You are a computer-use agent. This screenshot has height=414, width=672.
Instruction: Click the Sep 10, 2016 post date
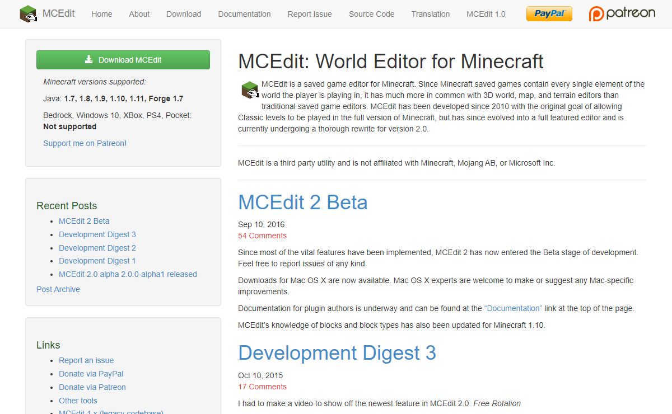[x=262, y=224]
